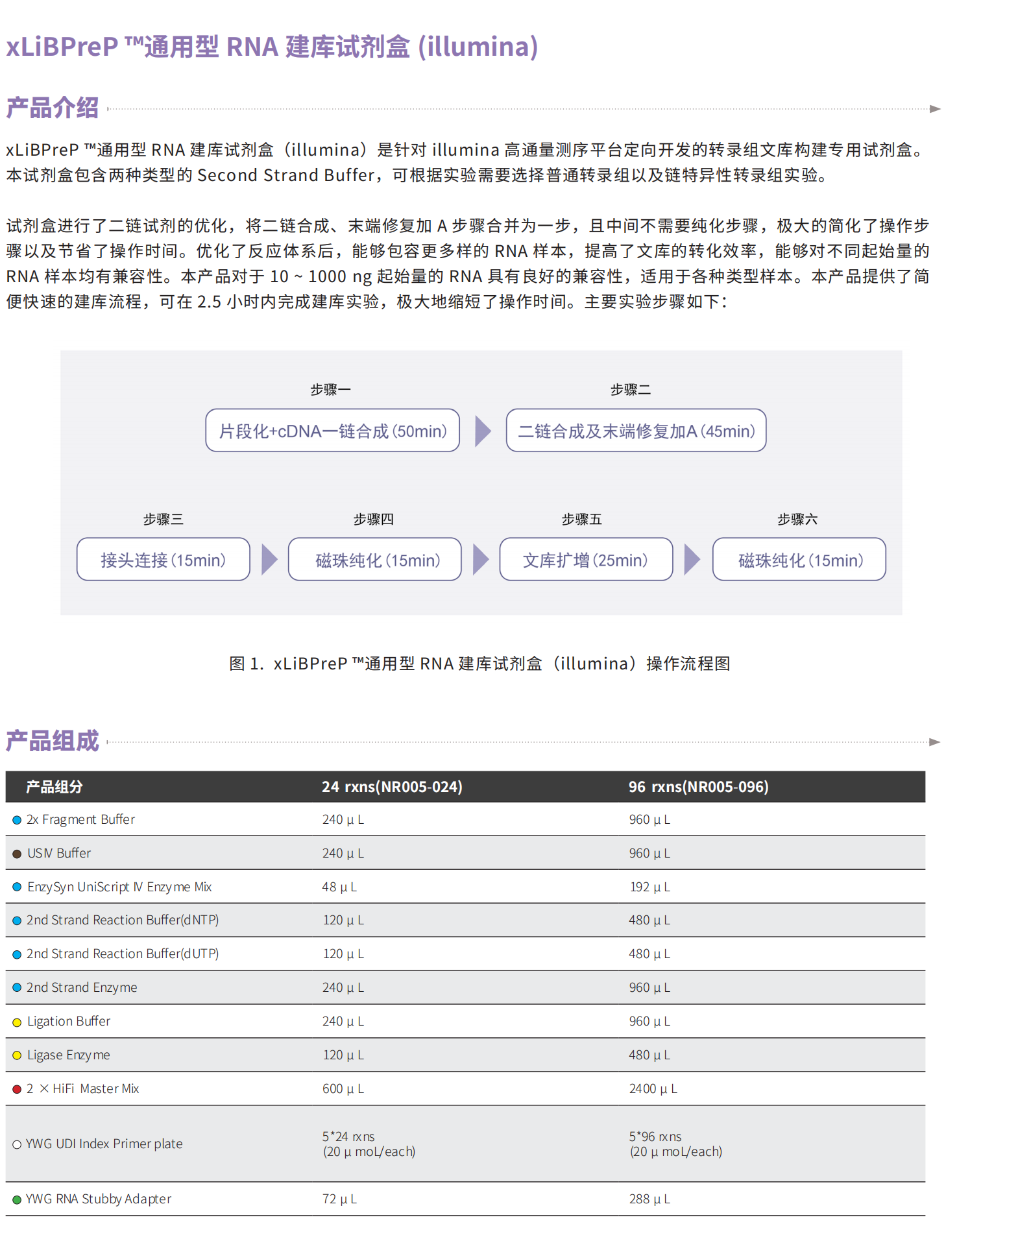
Task: Click the 步骤六 label
Action: [x=797, y=520]
